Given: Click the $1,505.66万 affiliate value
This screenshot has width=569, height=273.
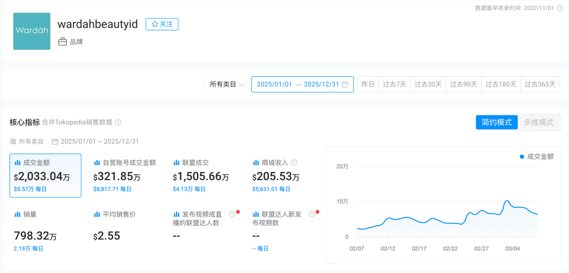Looking at the screenshot, I should click(201, 177).
